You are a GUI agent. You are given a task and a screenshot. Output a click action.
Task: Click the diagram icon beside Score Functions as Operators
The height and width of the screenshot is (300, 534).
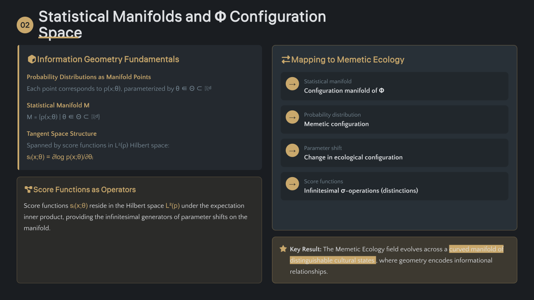pyautogui.click(x=28, y=190)
